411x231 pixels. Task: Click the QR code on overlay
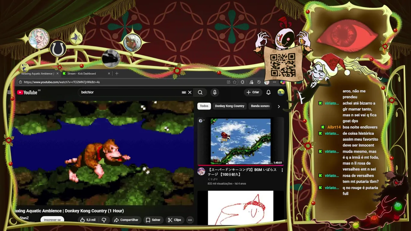(x=283, y=64)
